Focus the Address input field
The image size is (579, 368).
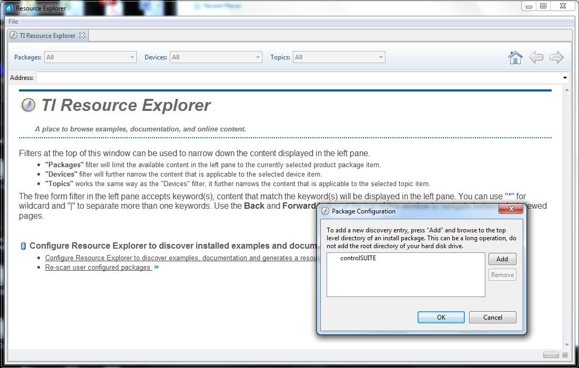(299, 77)
